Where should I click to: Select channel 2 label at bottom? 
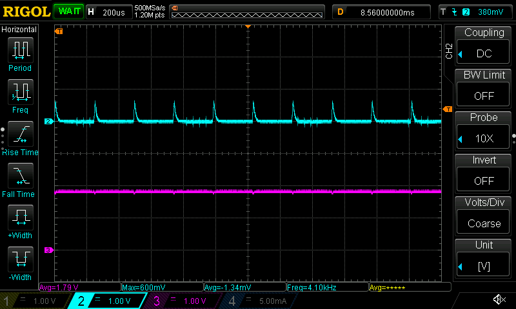click(81, 301)
